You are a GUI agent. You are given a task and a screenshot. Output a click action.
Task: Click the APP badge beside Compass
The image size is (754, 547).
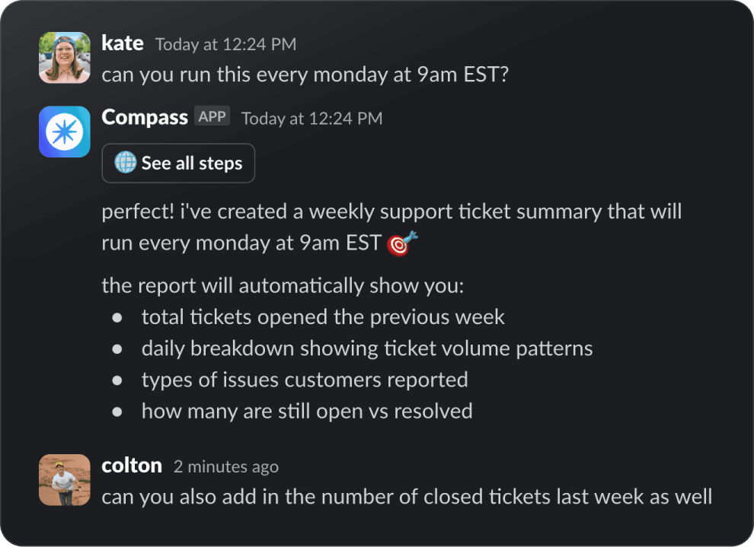212,116
